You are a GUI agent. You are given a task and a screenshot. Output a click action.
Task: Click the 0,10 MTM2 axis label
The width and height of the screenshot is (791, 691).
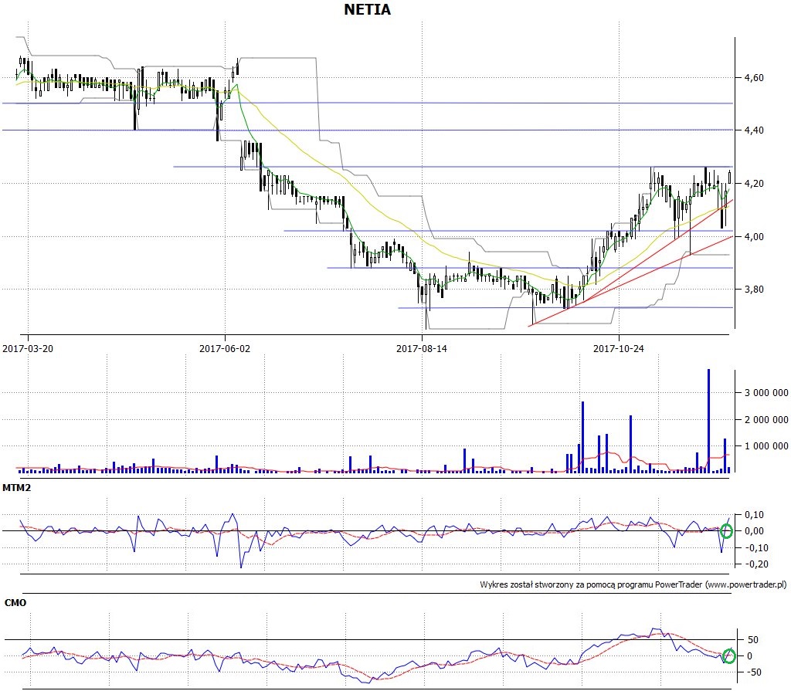click(754, 515)
